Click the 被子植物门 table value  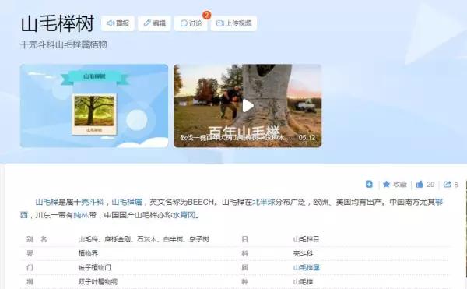(x=95, y=267)
